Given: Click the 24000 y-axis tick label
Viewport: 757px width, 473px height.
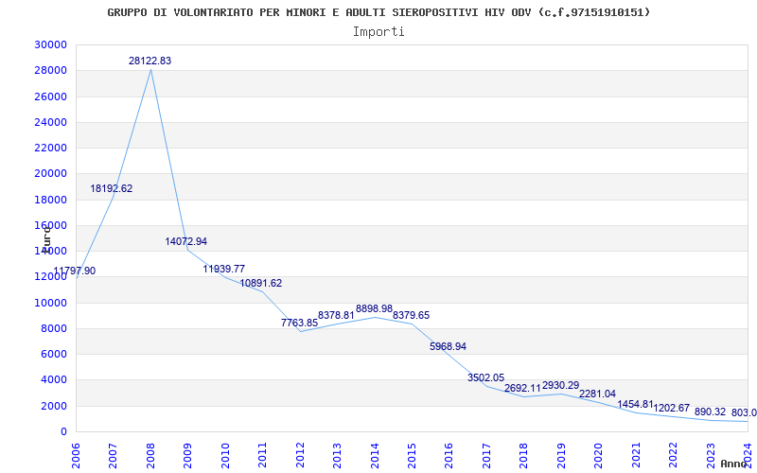Looking at the screenshot, I should pyautogui.click(x=51, y=123).
